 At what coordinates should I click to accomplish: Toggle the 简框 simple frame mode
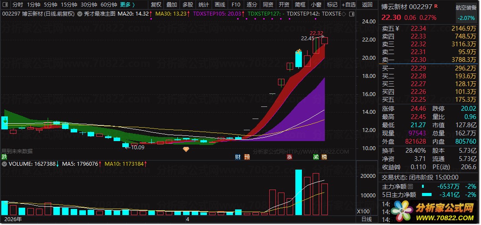tap(300, 5)
